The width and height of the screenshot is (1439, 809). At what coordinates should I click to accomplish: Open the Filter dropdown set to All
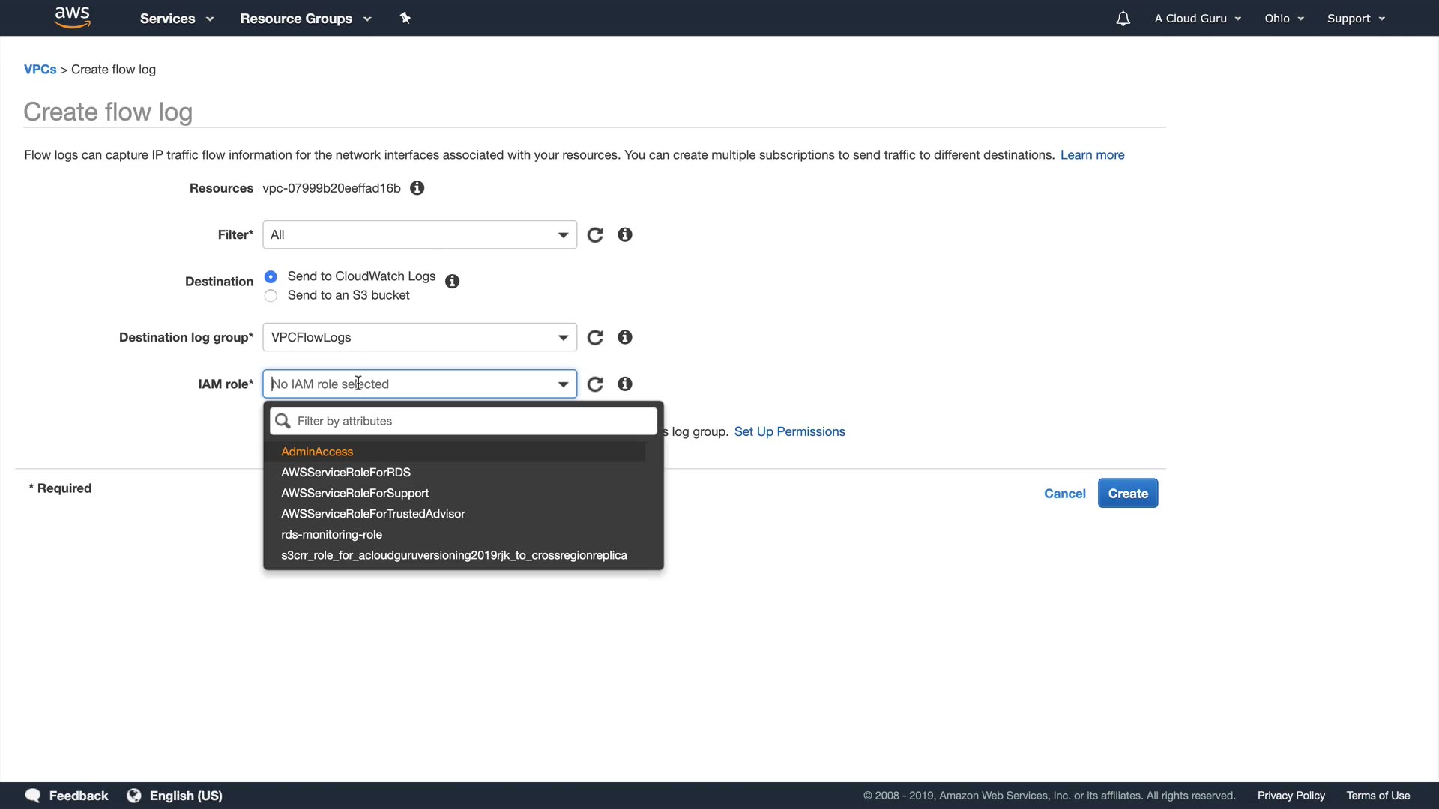[419, 235]
